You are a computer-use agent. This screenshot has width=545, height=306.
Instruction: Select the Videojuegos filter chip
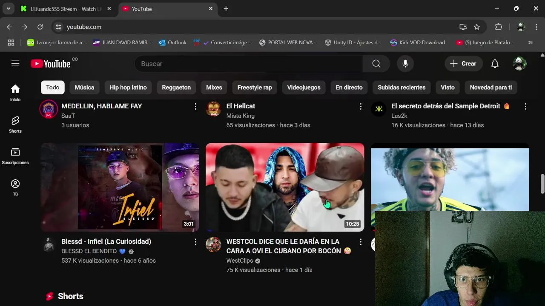point(304,87)
